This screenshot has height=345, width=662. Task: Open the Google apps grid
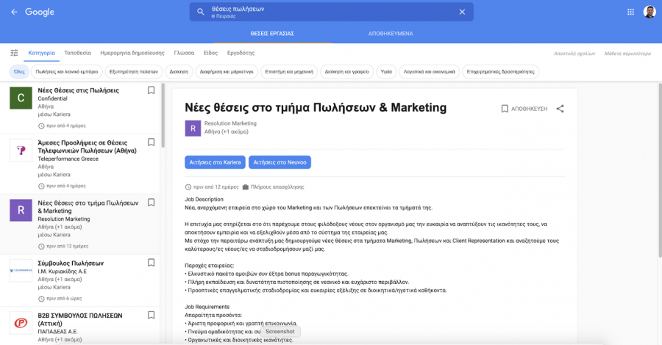pyautogui.click(x=630, y=12)
